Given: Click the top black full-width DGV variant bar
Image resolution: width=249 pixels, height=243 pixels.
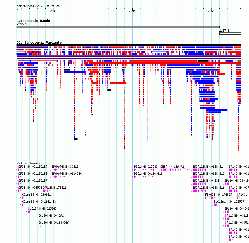Looking at the screenshot, I should 129,45.
